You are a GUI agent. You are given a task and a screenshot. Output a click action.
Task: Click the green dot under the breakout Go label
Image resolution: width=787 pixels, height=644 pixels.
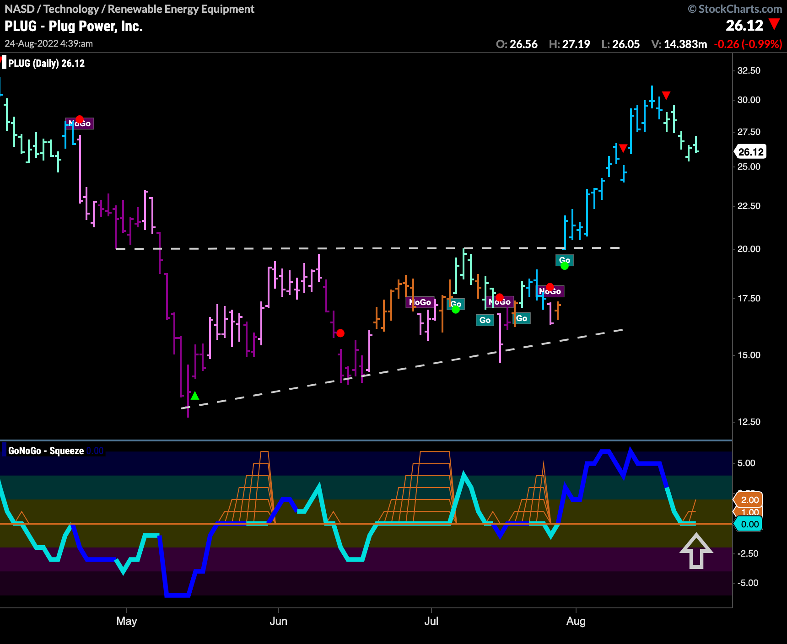coord(565,266)
